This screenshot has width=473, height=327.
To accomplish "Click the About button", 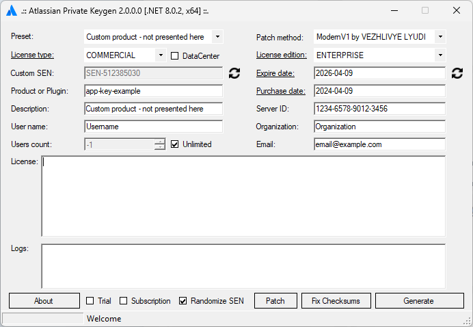I will (44, 301).
